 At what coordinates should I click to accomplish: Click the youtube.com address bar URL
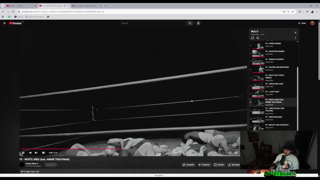click(63, 12)
